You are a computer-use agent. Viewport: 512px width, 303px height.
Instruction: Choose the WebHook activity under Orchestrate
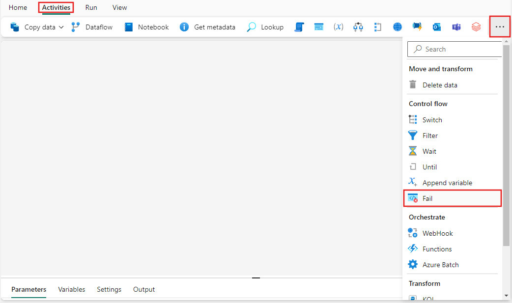point(437,233)
